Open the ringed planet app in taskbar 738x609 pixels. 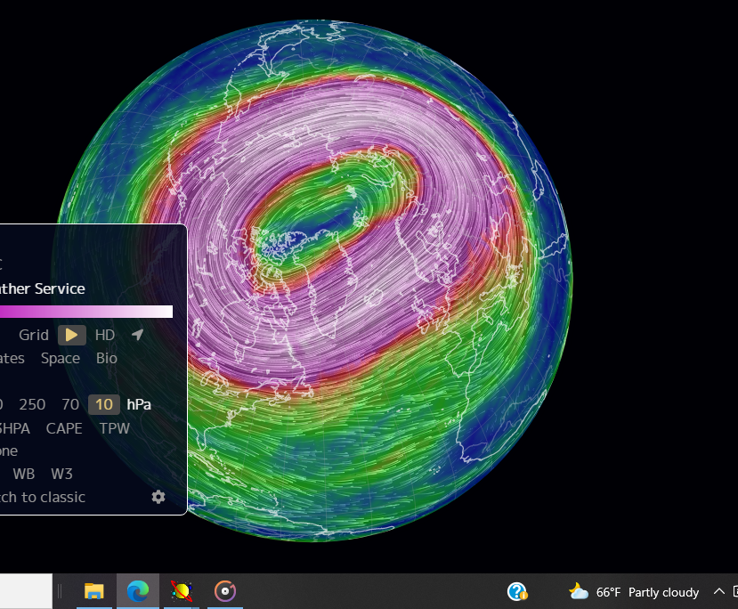pos(182,591)
